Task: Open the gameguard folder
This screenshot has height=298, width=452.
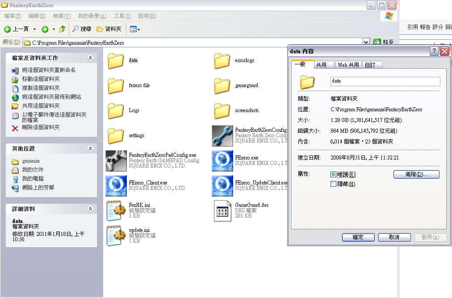Action: [x=222, y=86]
